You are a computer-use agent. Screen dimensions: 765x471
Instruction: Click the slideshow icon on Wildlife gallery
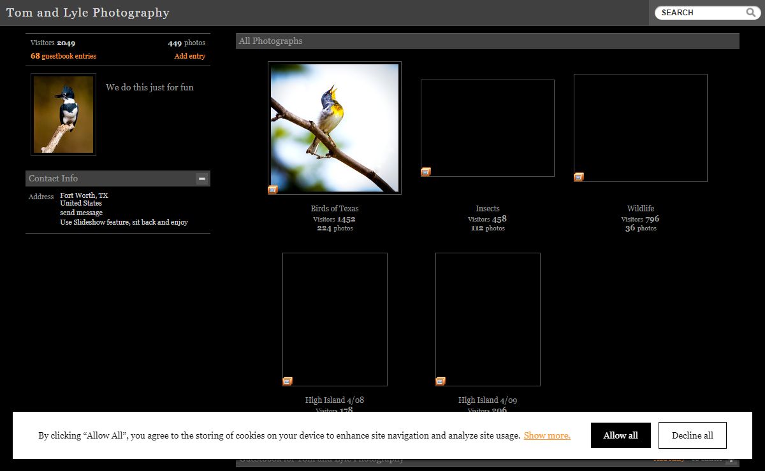pyautogui.click(x=579, y=177)
